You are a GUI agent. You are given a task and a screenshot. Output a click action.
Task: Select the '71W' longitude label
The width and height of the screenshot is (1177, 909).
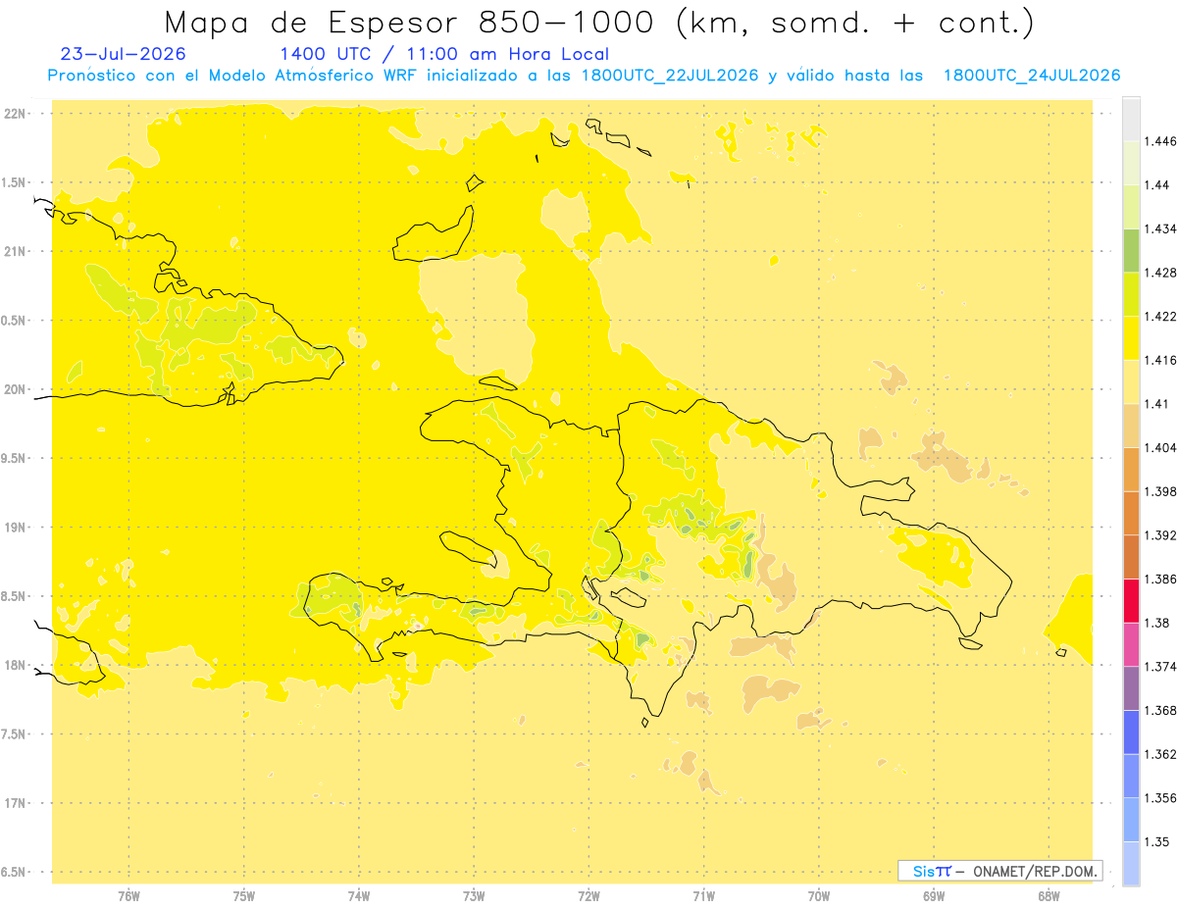pyautogui.click(x=703, y=895)
